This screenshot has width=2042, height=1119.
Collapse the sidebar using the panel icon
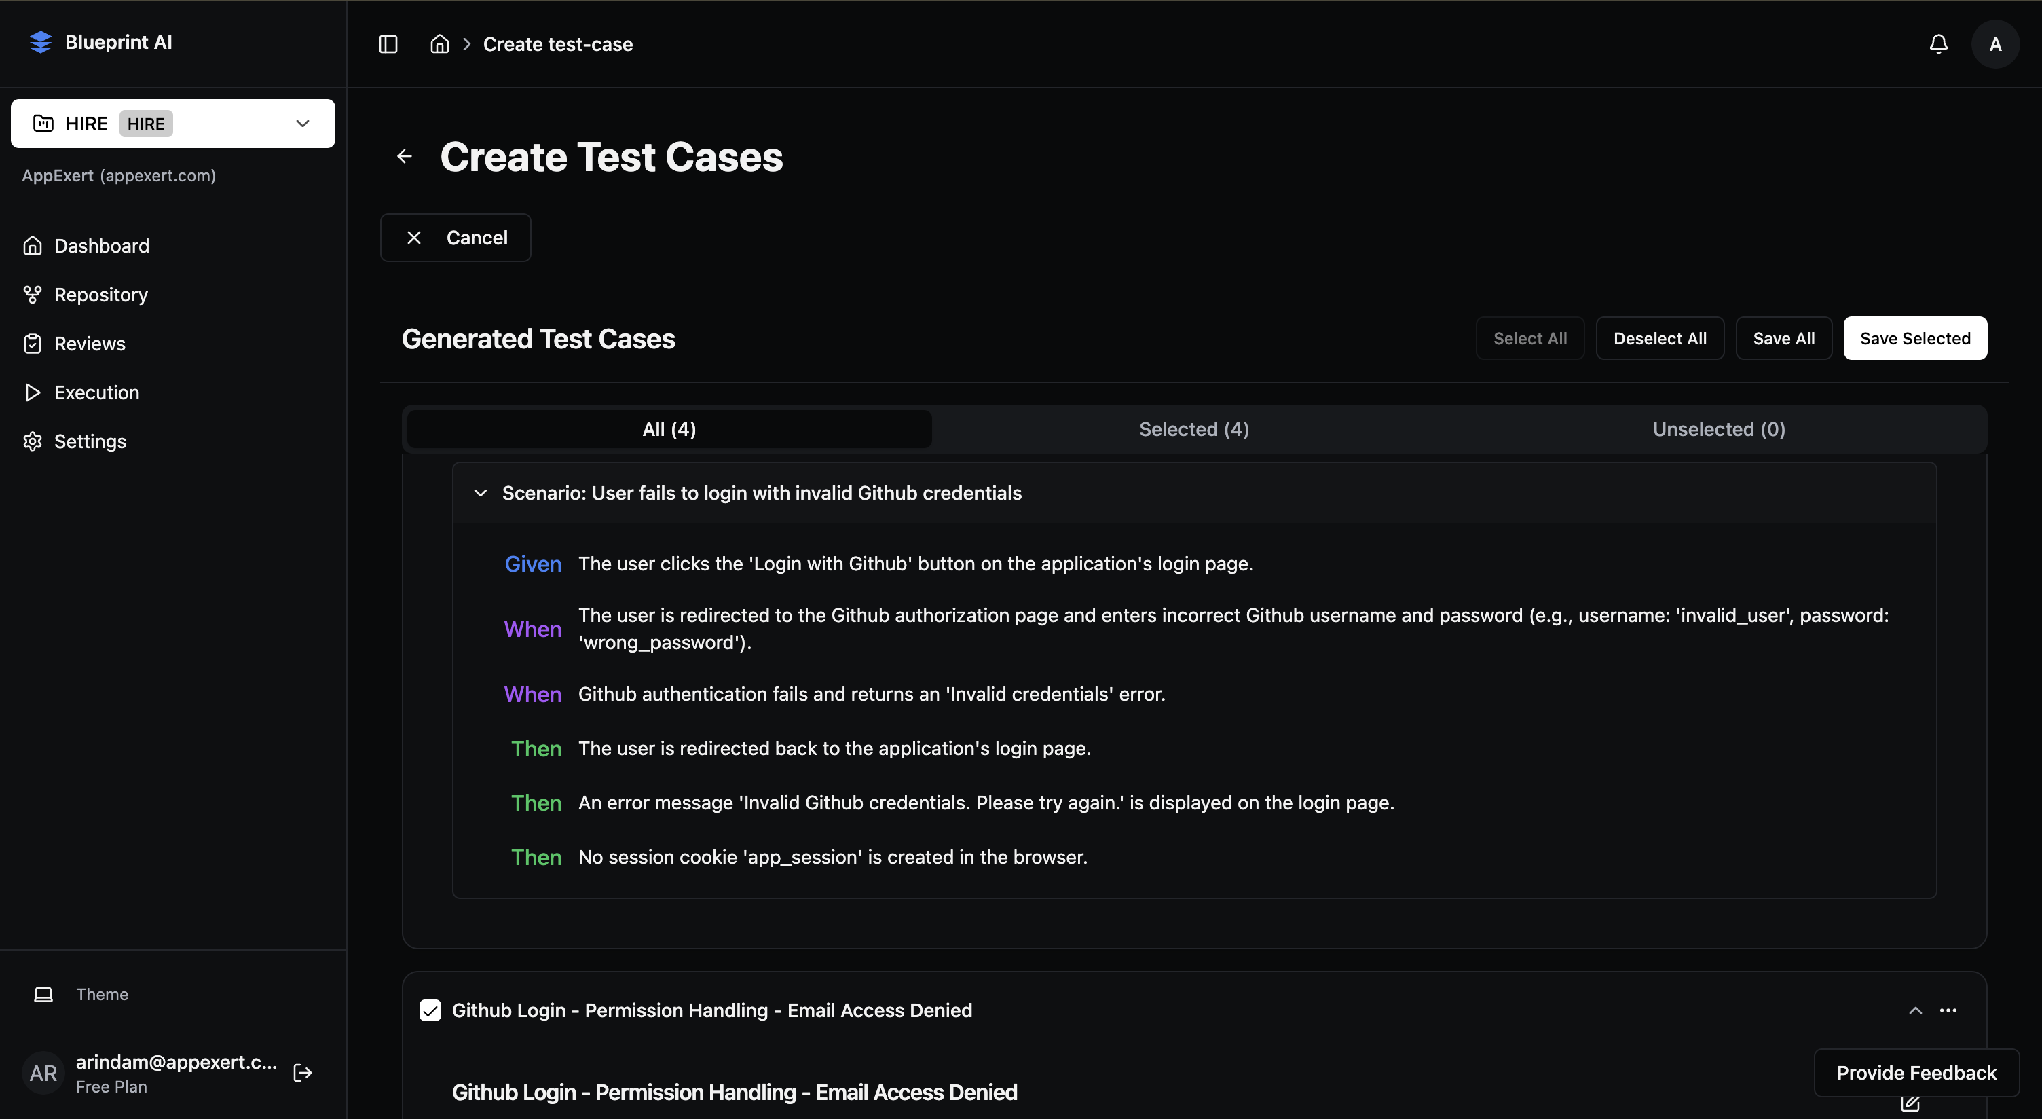point(388,43)
